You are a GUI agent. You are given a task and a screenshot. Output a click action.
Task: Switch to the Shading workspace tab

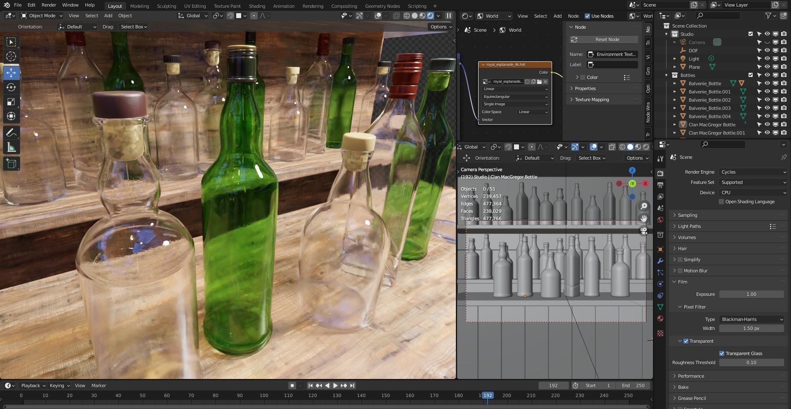tap(257, 6)
